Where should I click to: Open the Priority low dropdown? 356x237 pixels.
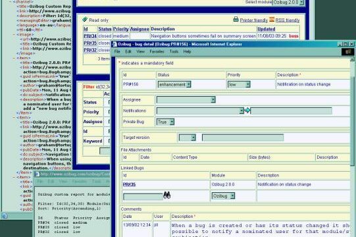239,84
